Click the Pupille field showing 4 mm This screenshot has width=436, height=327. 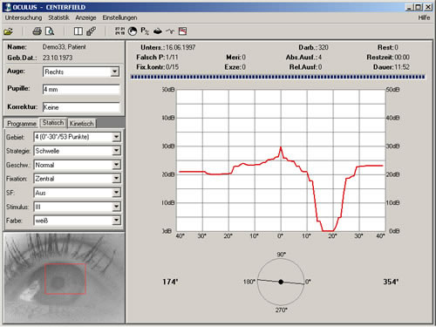point(81,90)
